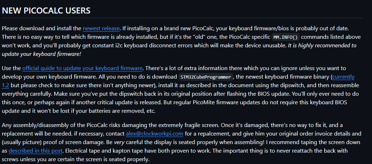372x164 pixels.
Task: Open the official keyboard firmware update guide link
Action: [x=83, y=68]
